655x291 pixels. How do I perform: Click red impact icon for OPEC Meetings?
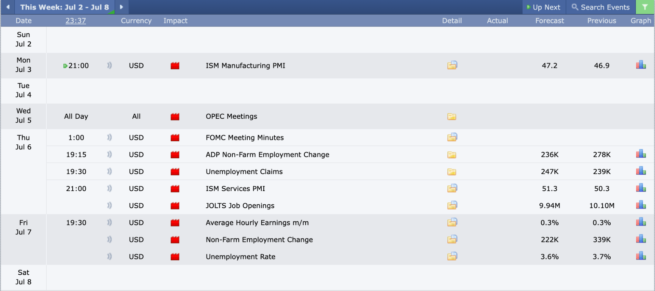click(x=175, y=117)
